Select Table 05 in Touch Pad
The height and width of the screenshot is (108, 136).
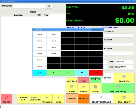[40, 60]
